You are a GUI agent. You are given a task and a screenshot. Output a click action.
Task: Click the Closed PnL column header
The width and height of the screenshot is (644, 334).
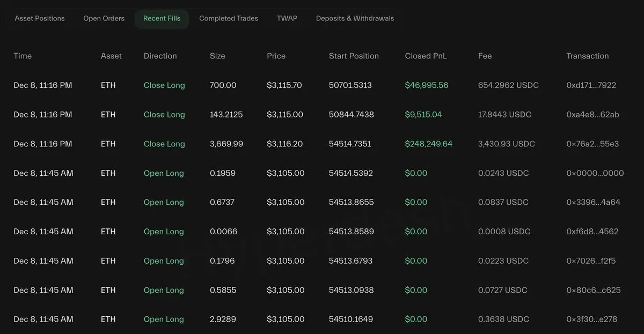point(426,56)
